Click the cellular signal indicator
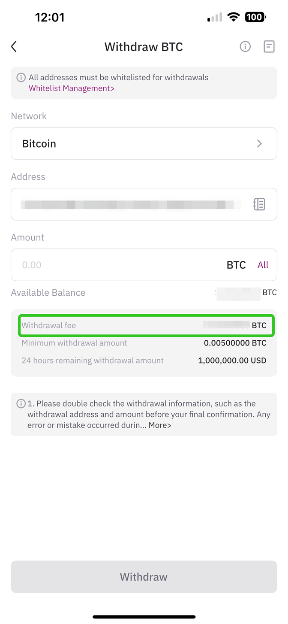Viewport: 288px width, 624px height. point(214,17)
